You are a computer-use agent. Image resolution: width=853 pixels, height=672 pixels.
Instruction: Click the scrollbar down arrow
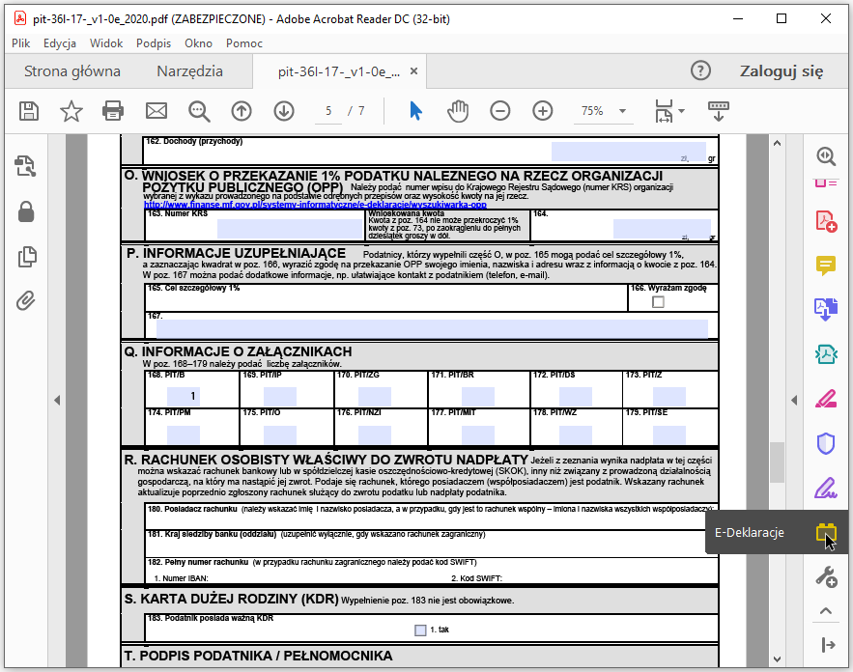point(777,658)
